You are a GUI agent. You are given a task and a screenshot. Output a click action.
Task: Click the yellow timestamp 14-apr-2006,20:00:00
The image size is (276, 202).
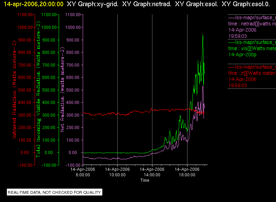click(x=33, y=4)
